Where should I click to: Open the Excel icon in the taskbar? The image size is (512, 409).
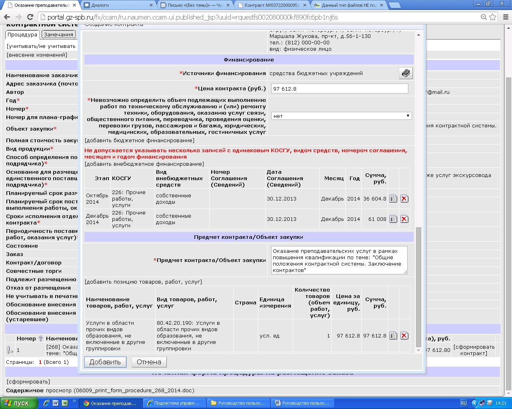pos(64,403)
